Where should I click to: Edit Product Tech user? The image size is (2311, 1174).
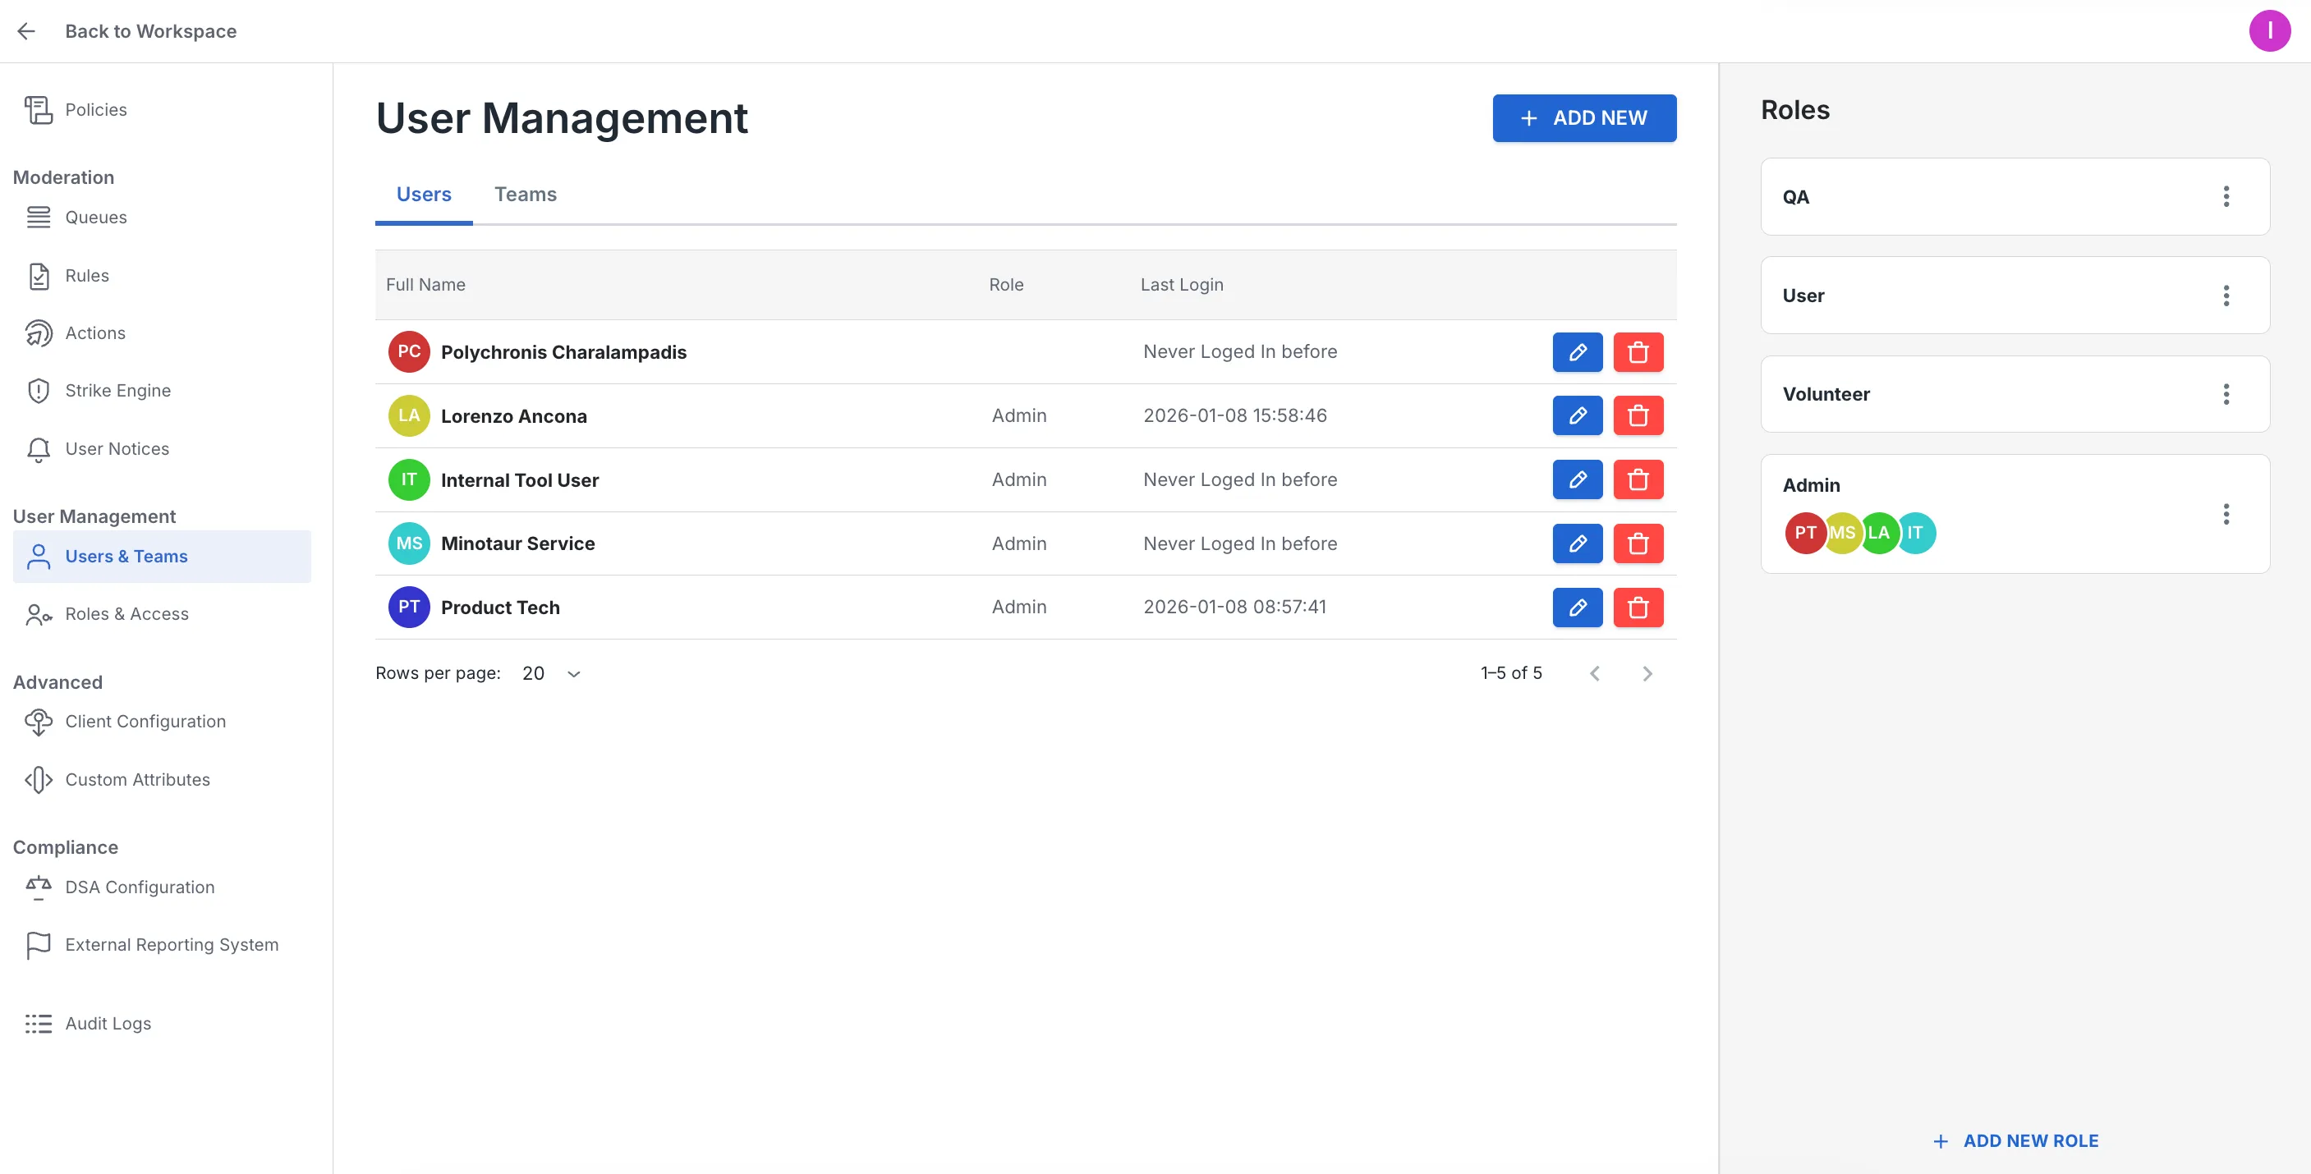[x=1577, y=608]
